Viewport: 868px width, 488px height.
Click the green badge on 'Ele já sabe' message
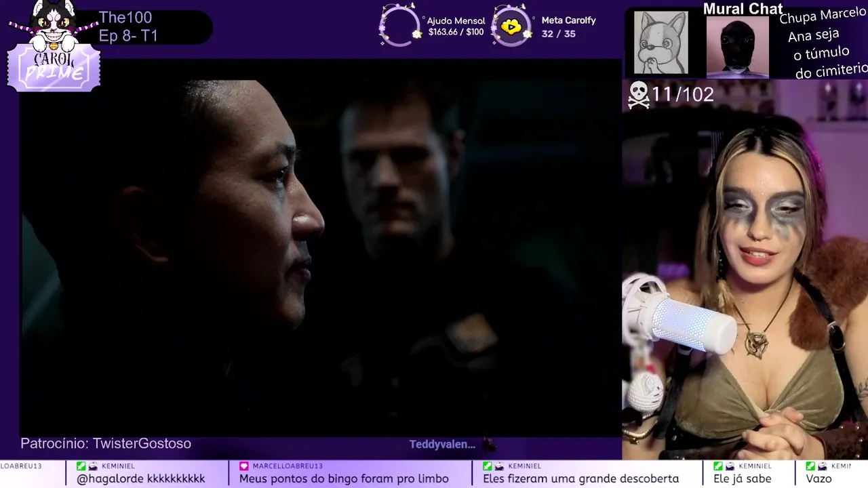coord(717,466)
